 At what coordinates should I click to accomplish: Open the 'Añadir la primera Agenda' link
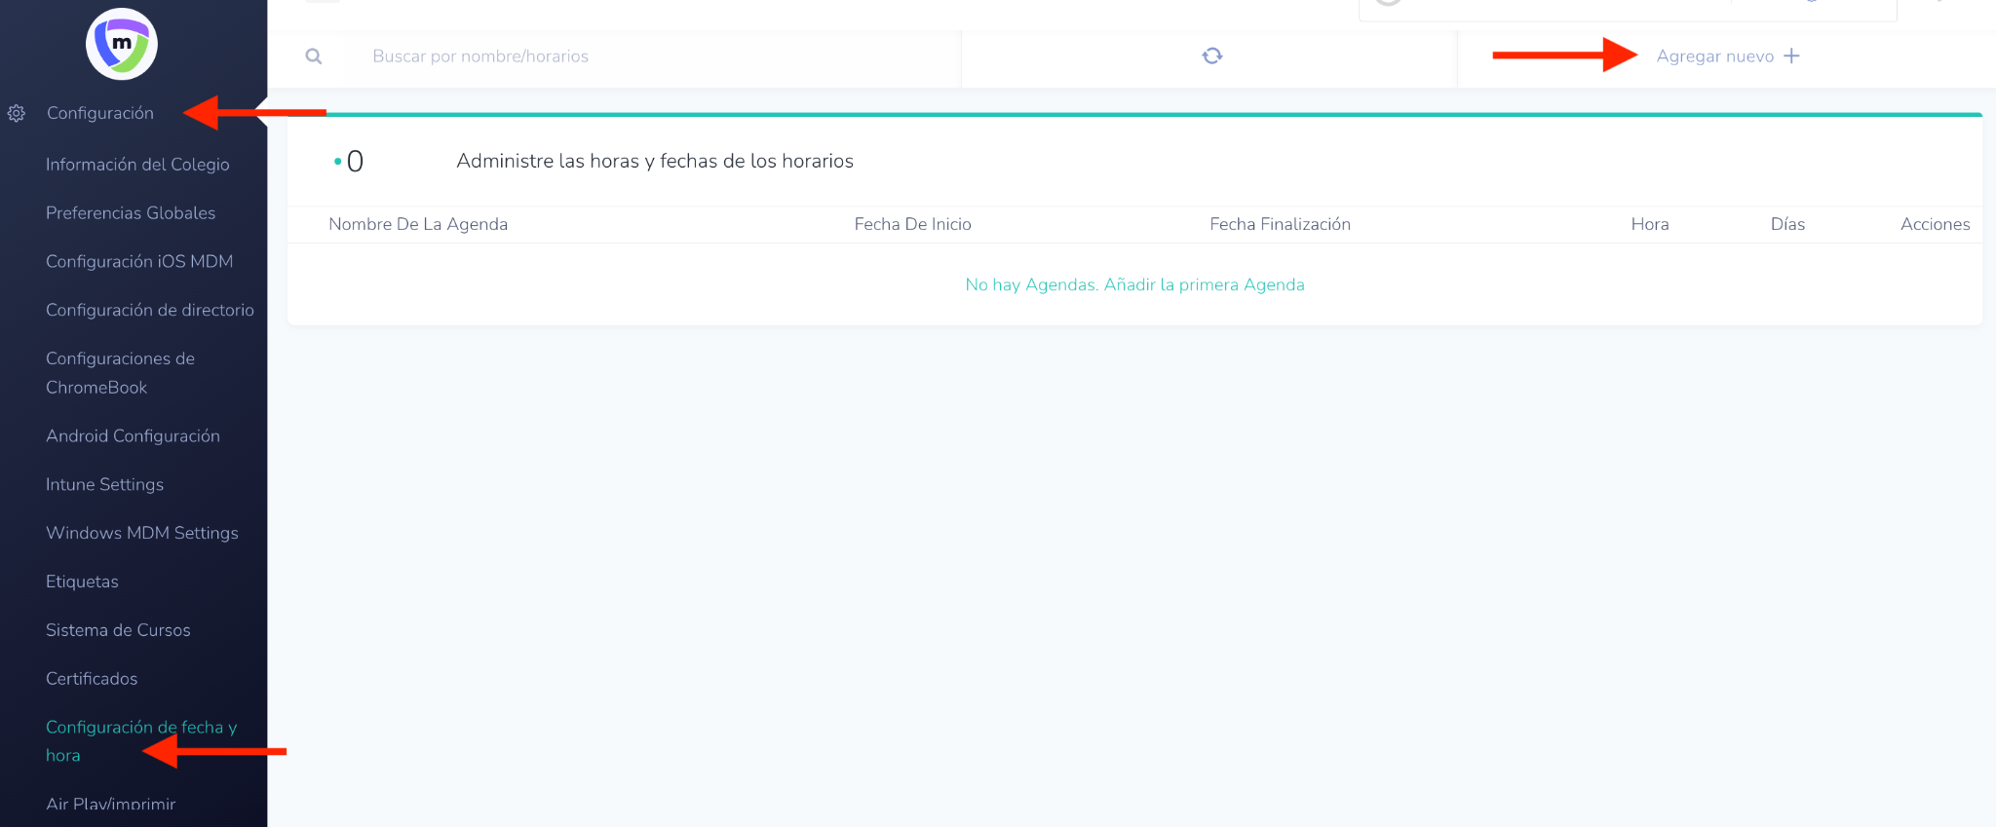pos(1204,284)
